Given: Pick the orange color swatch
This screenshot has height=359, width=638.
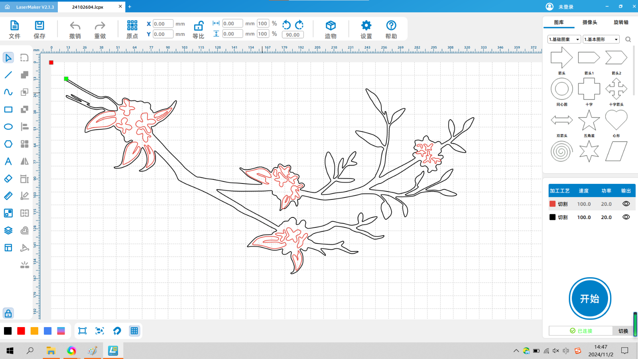Looking at the screenshot, I should pyautogui.click(x=34, y=331).
